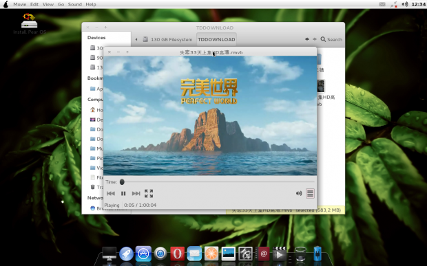
Task: Click the 130 GB Filesystem path button
Action: [168, 39]
